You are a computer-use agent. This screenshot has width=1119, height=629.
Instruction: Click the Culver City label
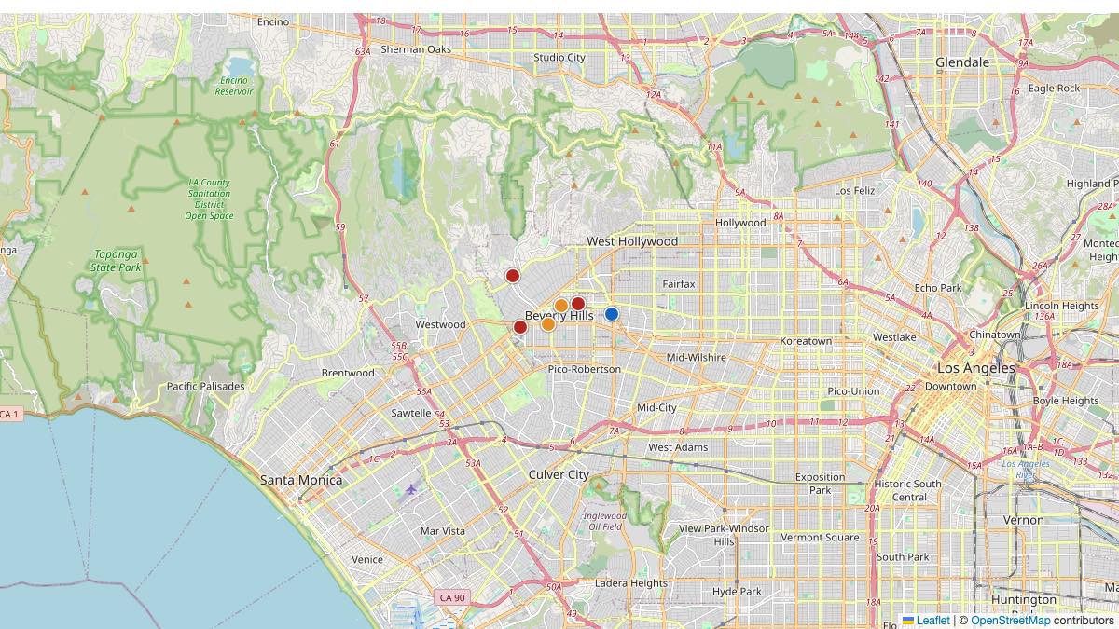559,474
